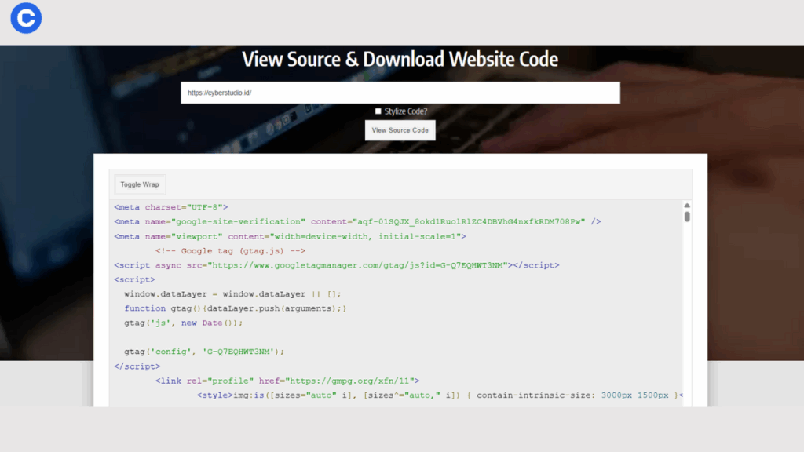This screenshot has height=452, width=804.
Task: Click the gmpg.org/xfn/11 profile link line
Action: 287,381
